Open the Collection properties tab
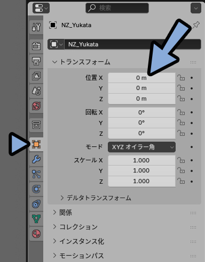 point(36,125)
